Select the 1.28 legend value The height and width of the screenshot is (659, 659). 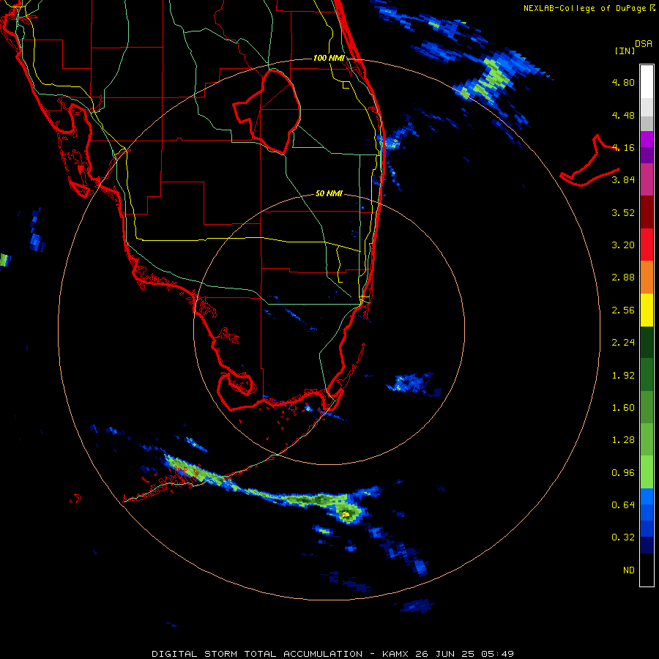tap(623, 440)
